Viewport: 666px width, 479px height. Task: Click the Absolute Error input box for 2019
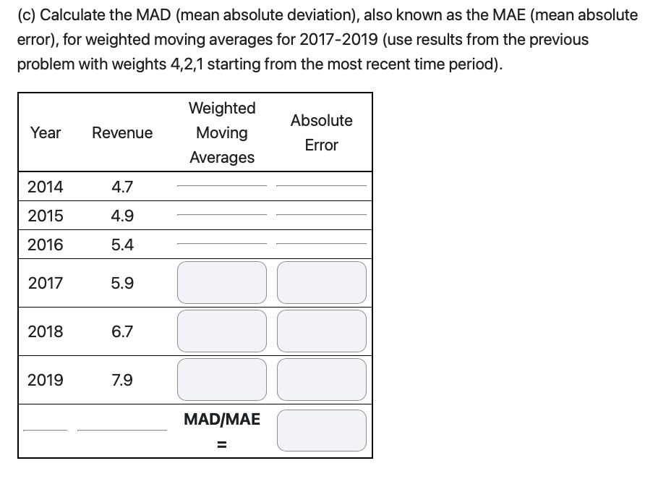321,379
